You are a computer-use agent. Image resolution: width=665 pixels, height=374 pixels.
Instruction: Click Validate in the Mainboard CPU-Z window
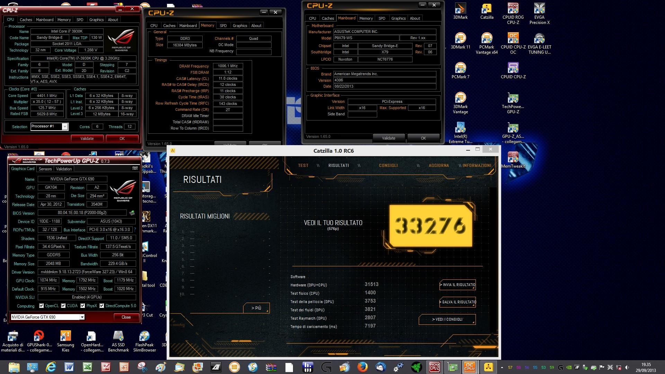389,138
